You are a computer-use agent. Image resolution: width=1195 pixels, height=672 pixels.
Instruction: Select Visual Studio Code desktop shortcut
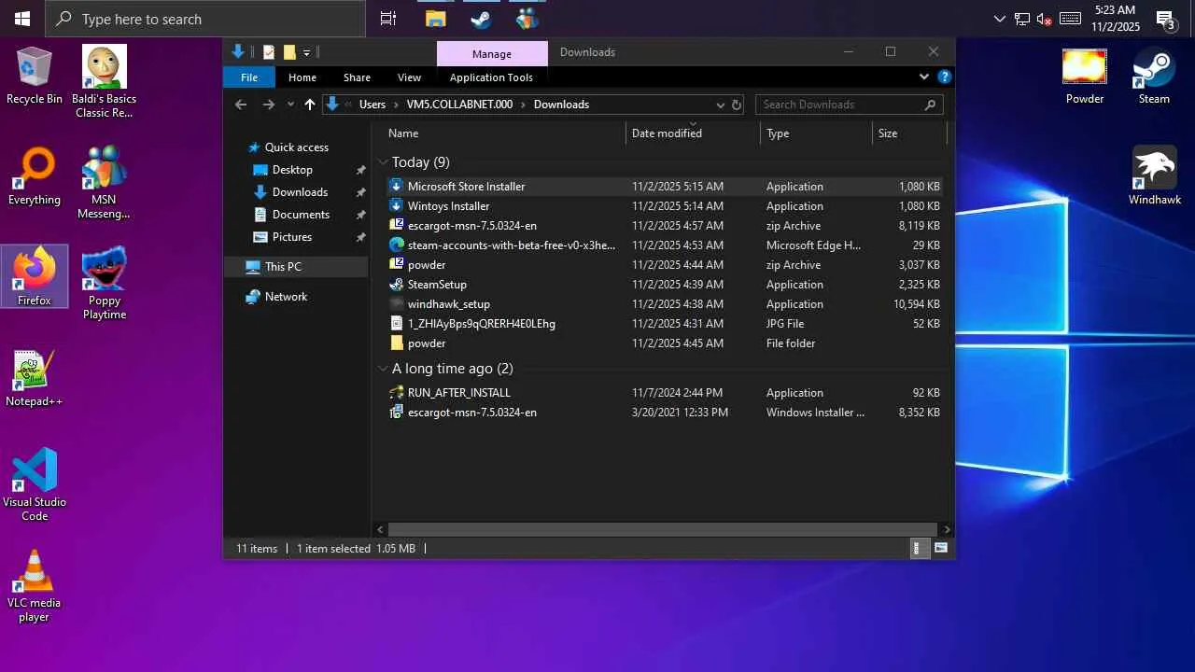(35, 484)
